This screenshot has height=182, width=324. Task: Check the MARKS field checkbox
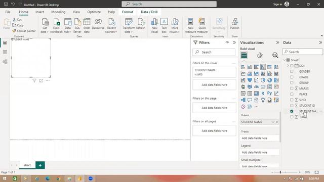coord(292,88)
